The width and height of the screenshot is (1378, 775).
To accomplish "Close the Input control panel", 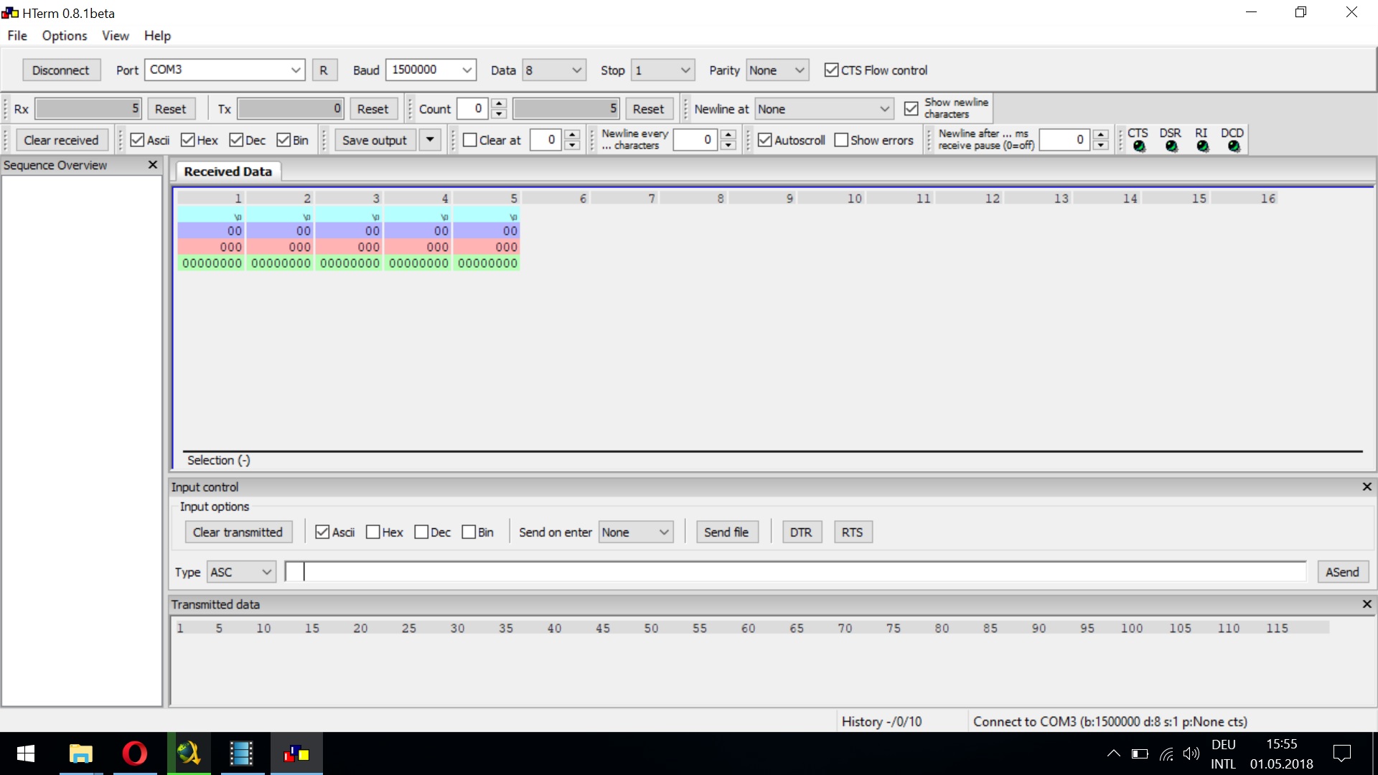I will click(x=1367, y=487).
